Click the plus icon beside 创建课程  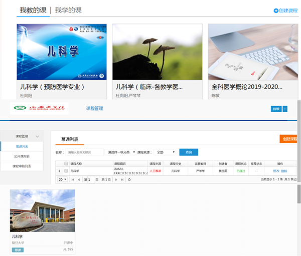pos(276,11)
